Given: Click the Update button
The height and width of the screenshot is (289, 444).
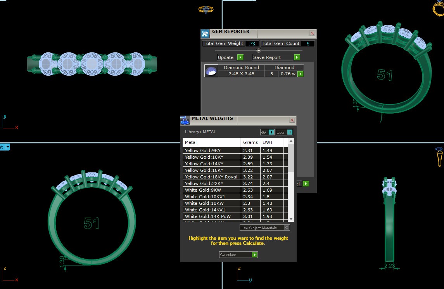Looking at the screenshot, I should click(x=226, y=57).
